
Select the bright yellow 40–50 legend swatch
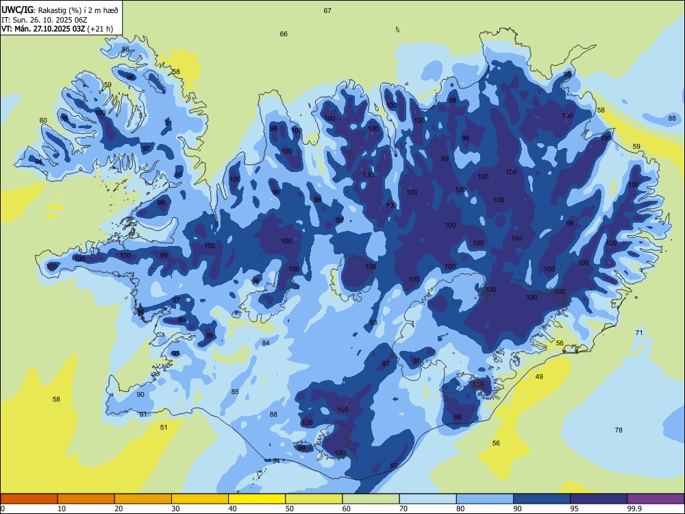(x=257, y=499)
